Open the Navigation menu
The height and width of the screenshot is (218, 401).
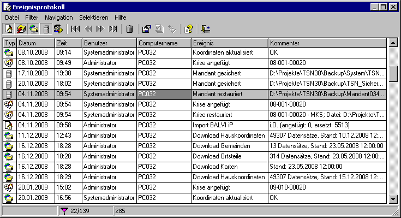(59, 17)
